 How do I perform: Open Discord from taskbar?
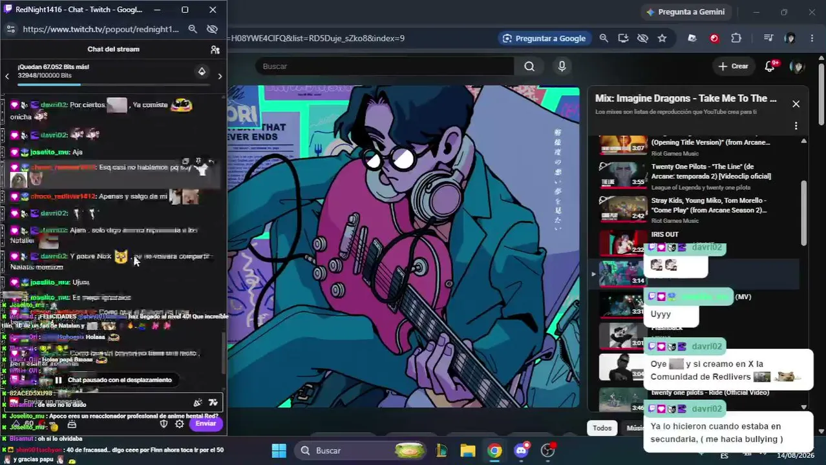click(x=522, y=450)
